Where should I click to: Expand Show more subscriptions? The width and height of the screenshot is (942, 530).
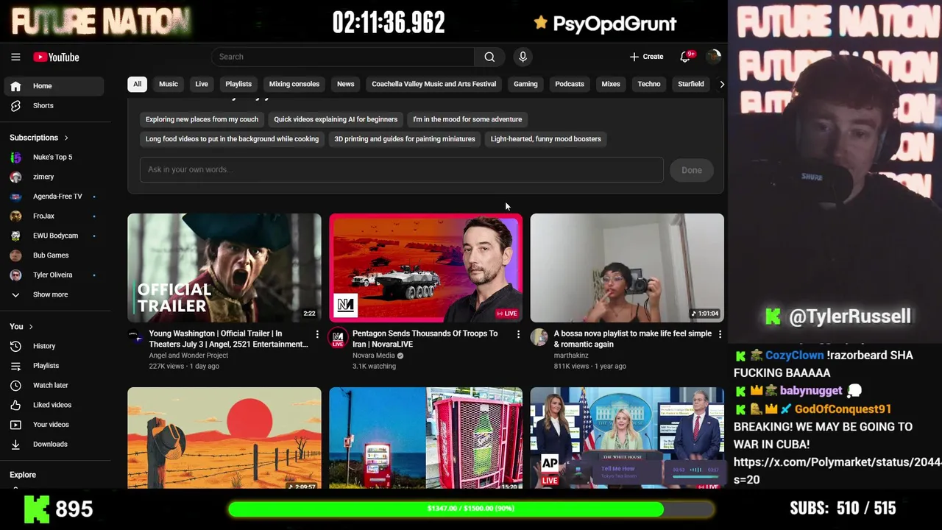(53, 294)
